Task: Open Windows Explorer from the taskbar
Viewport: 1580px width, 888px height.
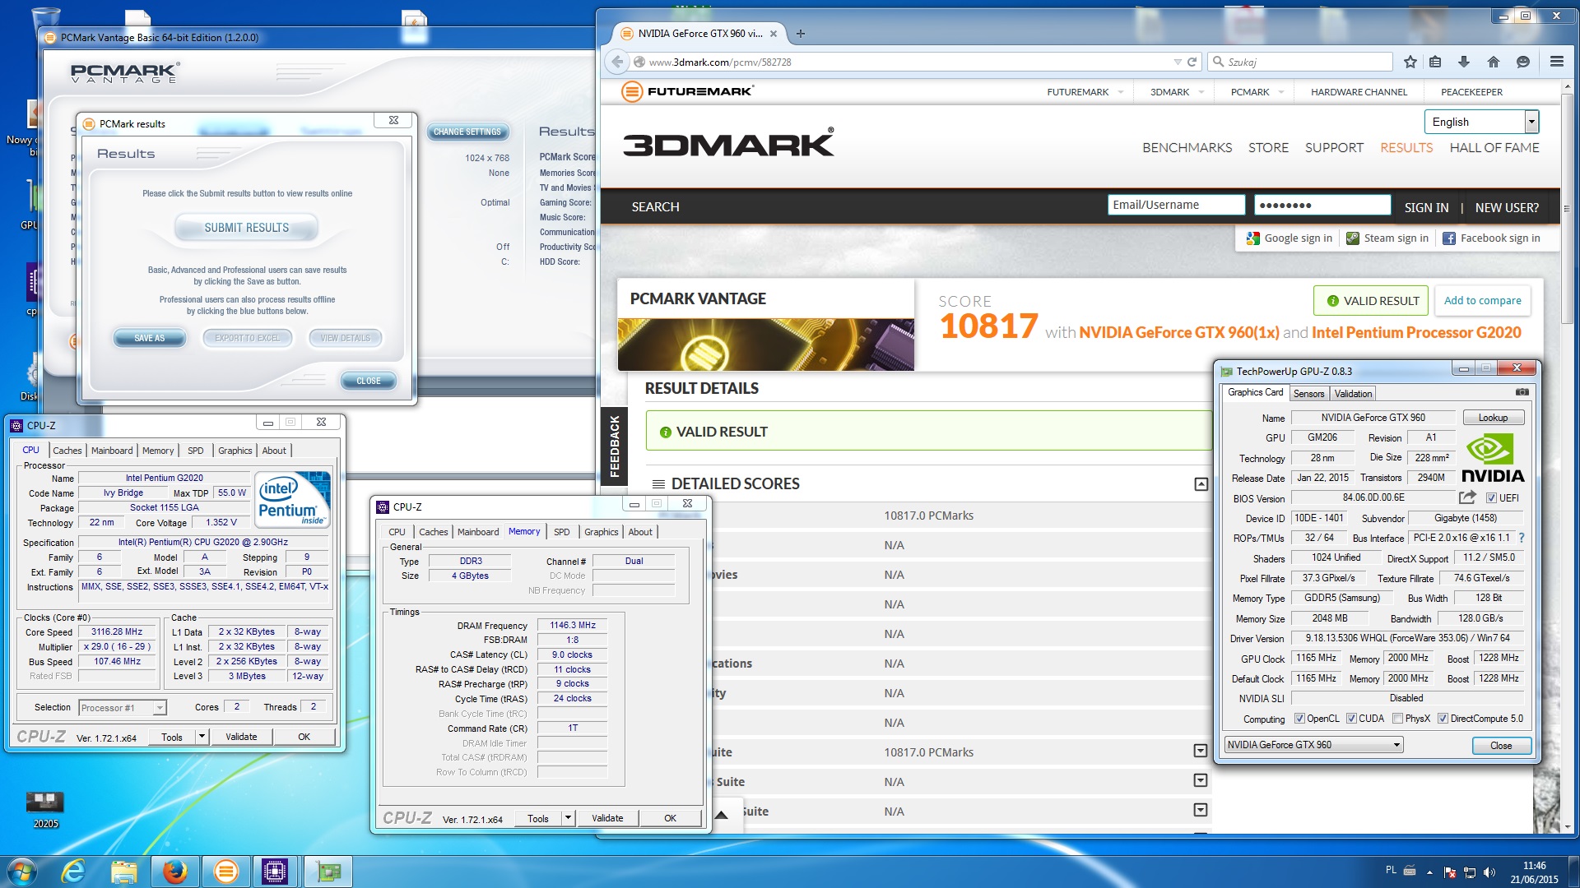Action: click(x=124, y=872)
